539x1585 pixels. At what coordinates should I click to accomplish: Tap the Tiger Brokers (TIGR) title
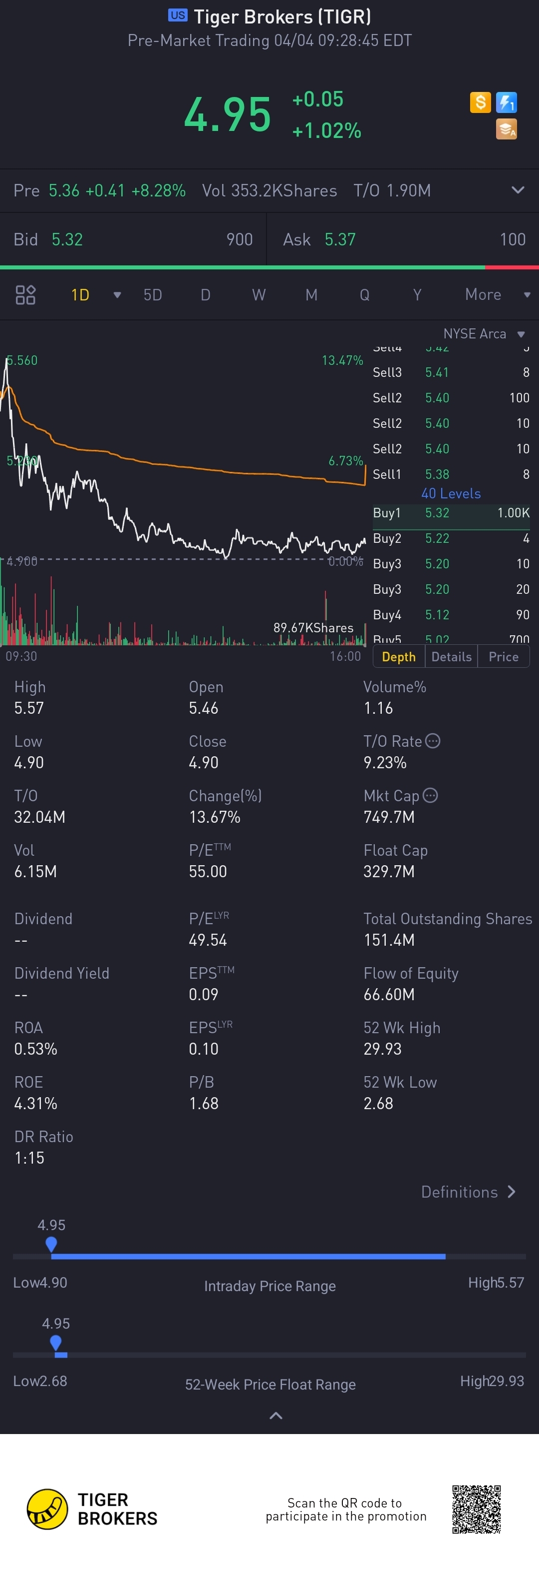[282, 16]
